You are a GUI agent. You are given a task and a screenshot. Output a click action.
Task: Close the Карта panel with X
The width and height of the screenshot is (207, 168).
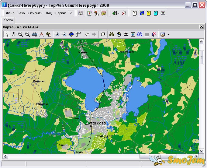201,27
